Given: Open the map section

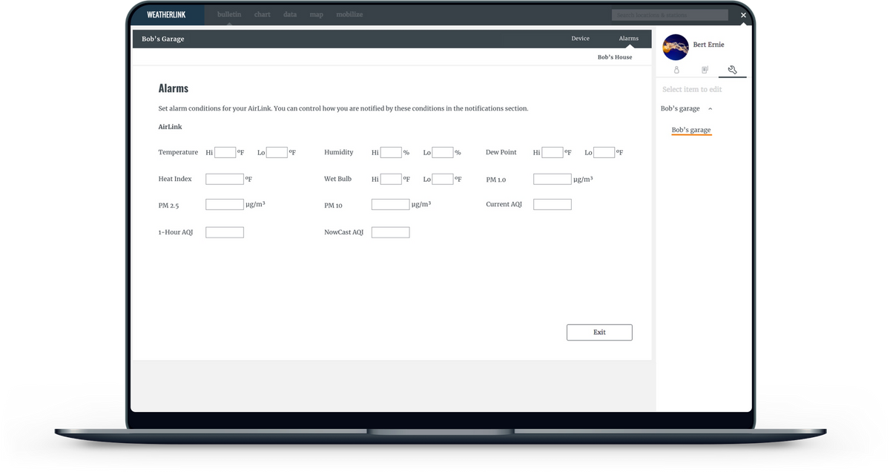Looking at the screenshot, I should point(316,15).
